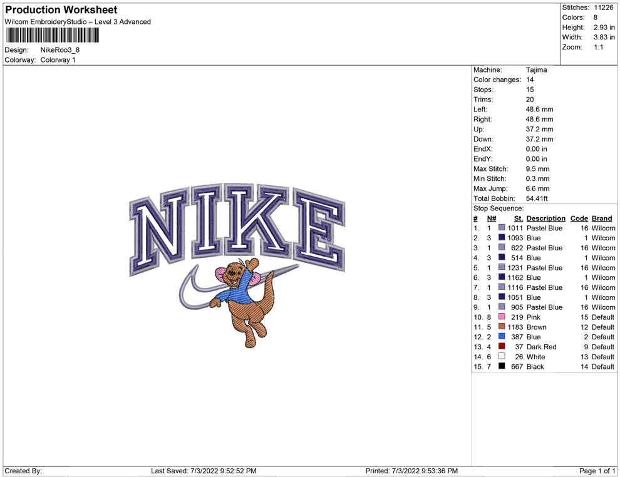Click the stitch count 1011 in row 1
This screenshot has height=477, width=620.
pyautogui.click(x=515, y=228)
